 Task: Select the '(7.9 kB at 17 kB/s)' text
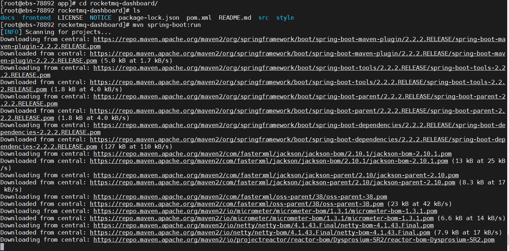467,232
